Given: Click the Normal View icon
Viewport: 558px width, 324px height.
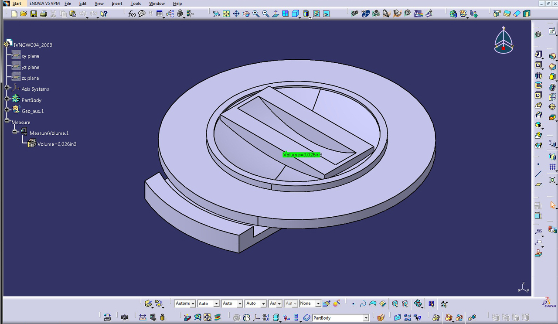Looking at the screenshot, I should pos(276,14).
